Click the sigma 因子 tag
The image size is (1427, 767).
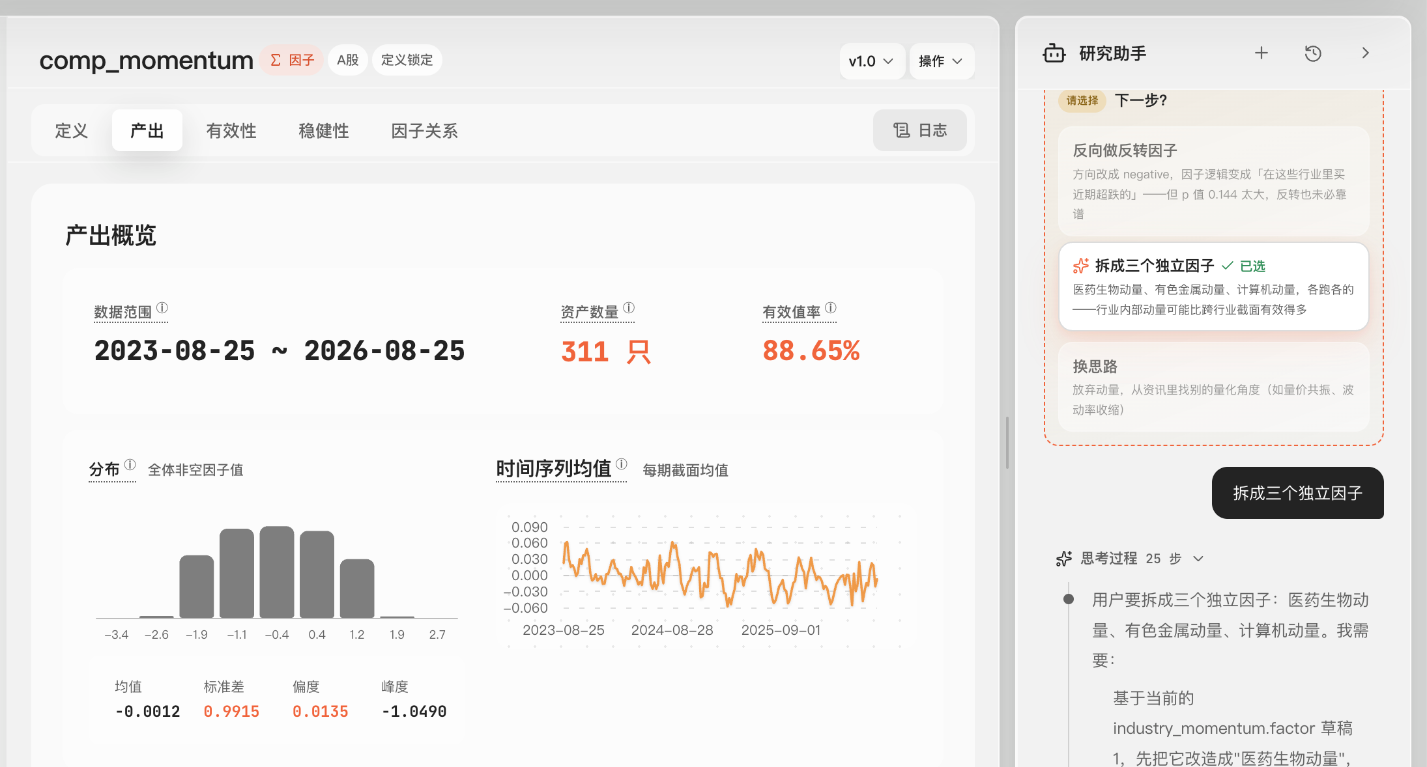coord(292,60)
